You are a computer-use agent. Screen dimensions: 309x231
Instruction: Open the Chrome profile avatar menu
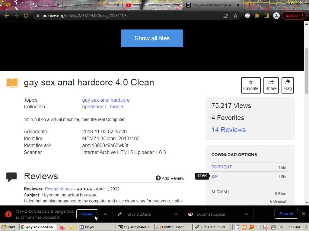(276, 16)
